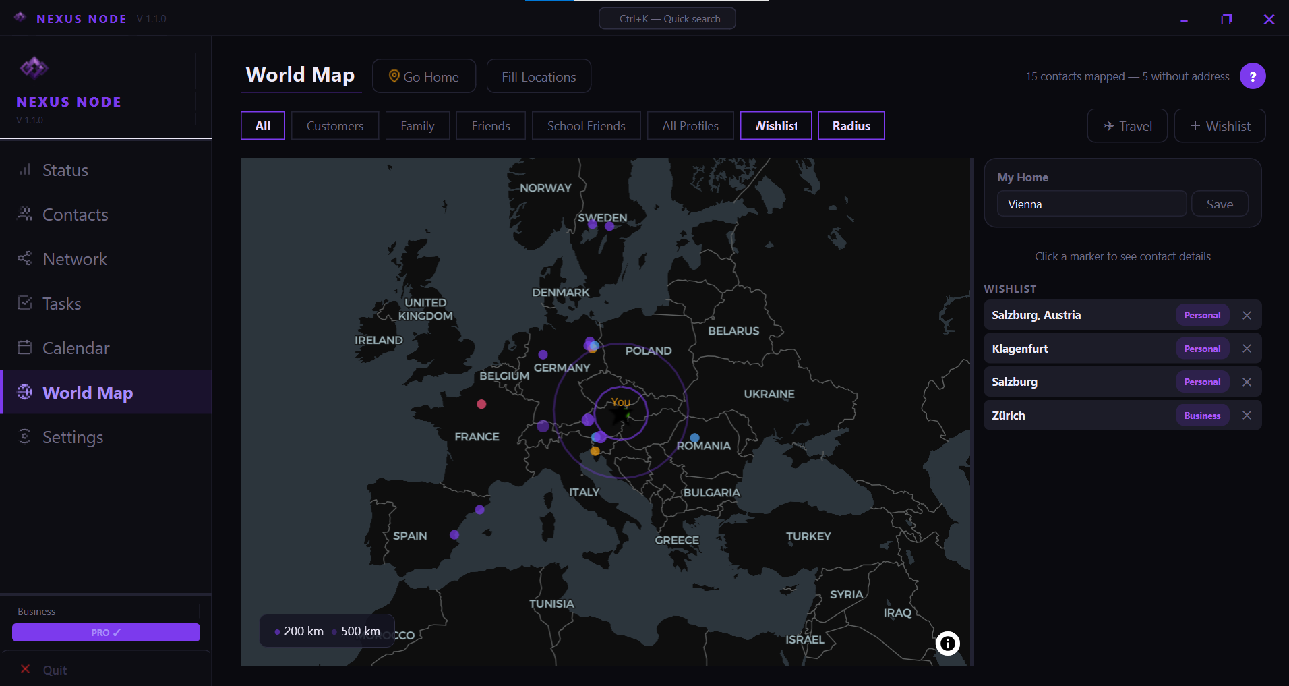The image size is (1289, 686).
Task: Filter map by School Friends
Action: pos(587,125)
